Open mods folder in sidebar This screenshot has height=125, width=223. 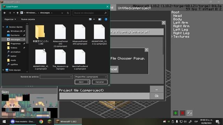tap(13, 60)
